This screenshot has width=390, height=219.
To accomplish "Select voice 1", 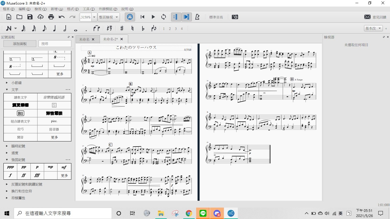I will [164, 29].
